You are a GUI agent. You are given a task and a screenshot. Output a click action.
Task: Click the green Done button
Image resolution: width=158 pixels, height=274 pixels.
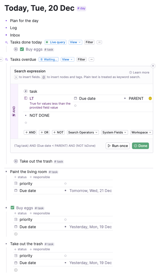coord(140,146)
